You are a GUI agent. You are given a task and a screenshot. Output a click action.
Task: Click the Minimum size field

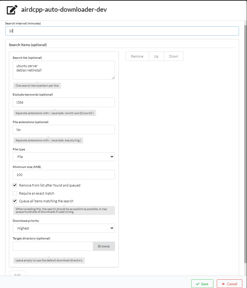pyautogui.click(x=64, y=174)
